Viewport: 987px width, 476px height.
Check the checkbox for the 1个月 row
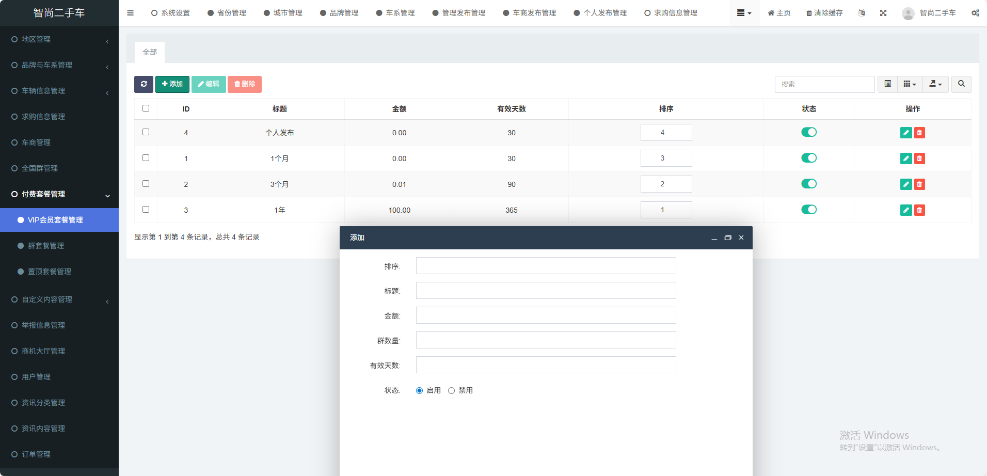[x=146, y=158]
